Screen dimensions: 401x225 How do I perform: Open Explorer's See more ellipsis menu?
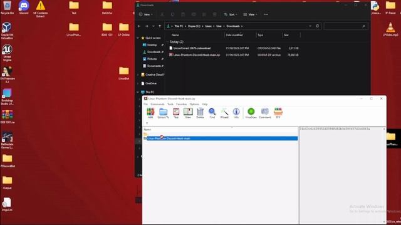click(x=266, y=14)
